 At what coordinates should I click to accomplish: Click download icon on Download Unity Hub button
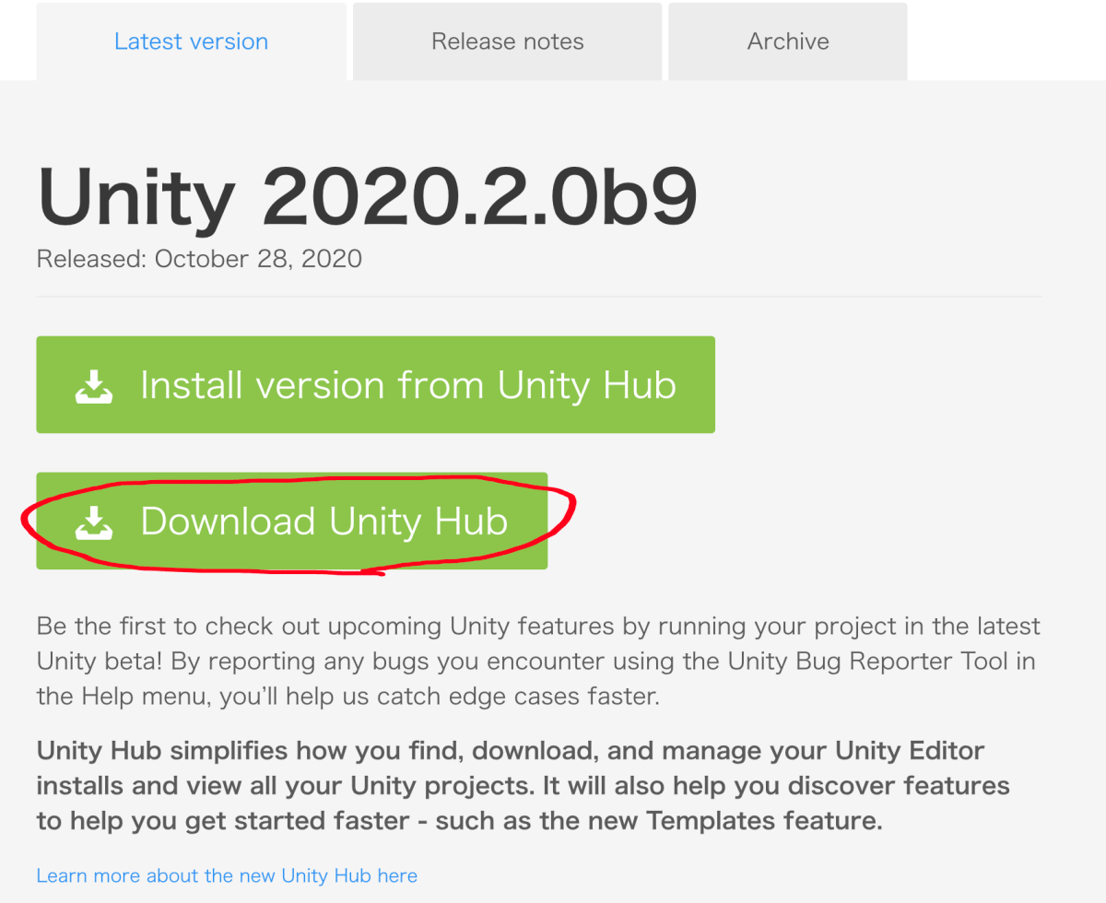[94, 522]
